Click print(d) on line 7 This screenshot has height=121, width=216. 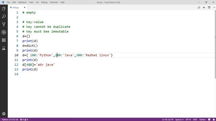[x=30, y=41]
